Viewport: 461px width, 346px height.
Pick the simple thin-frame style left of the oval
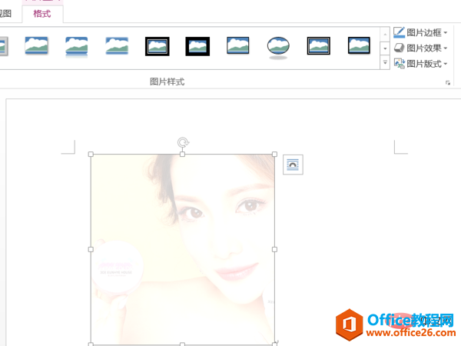238,46
